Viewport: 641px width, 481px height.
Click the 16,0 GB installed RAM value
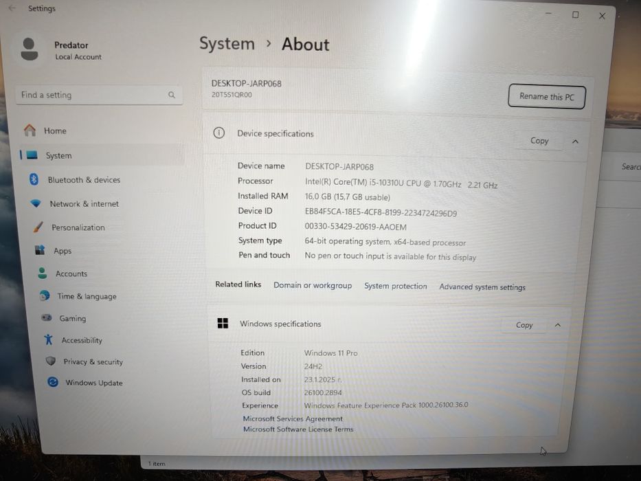tap(348, 197)
